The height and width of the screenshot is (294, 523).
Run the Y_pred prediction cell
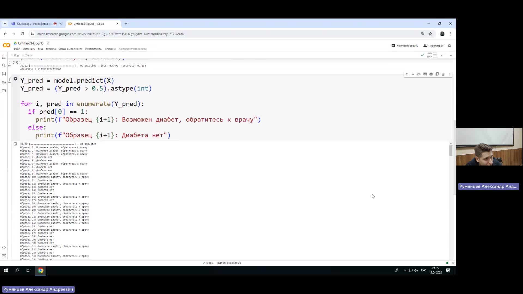16,79
